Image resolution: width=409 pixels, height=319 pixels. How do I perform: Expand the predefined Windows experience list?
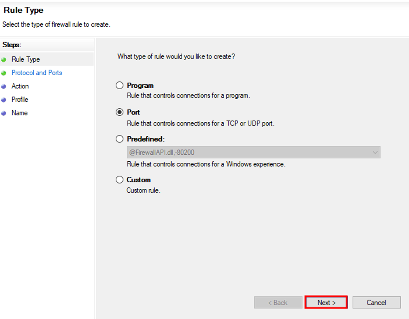375,152
